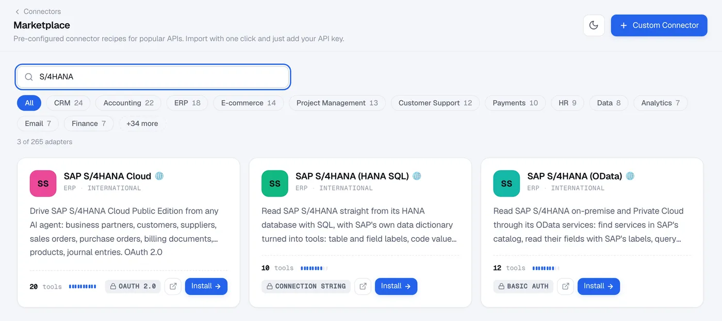Image resolution: width=722 pixels, height=321 pixels.
Task: Go back to Connectors
Action: pyautogui.click(x=37, y=11)
